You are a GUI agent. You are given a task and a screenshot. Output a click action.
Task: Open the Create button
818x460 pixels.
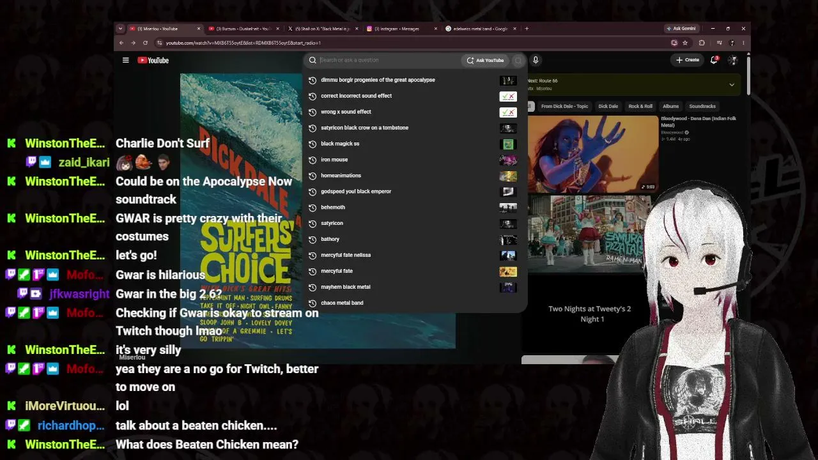click(x=688, y=60)
